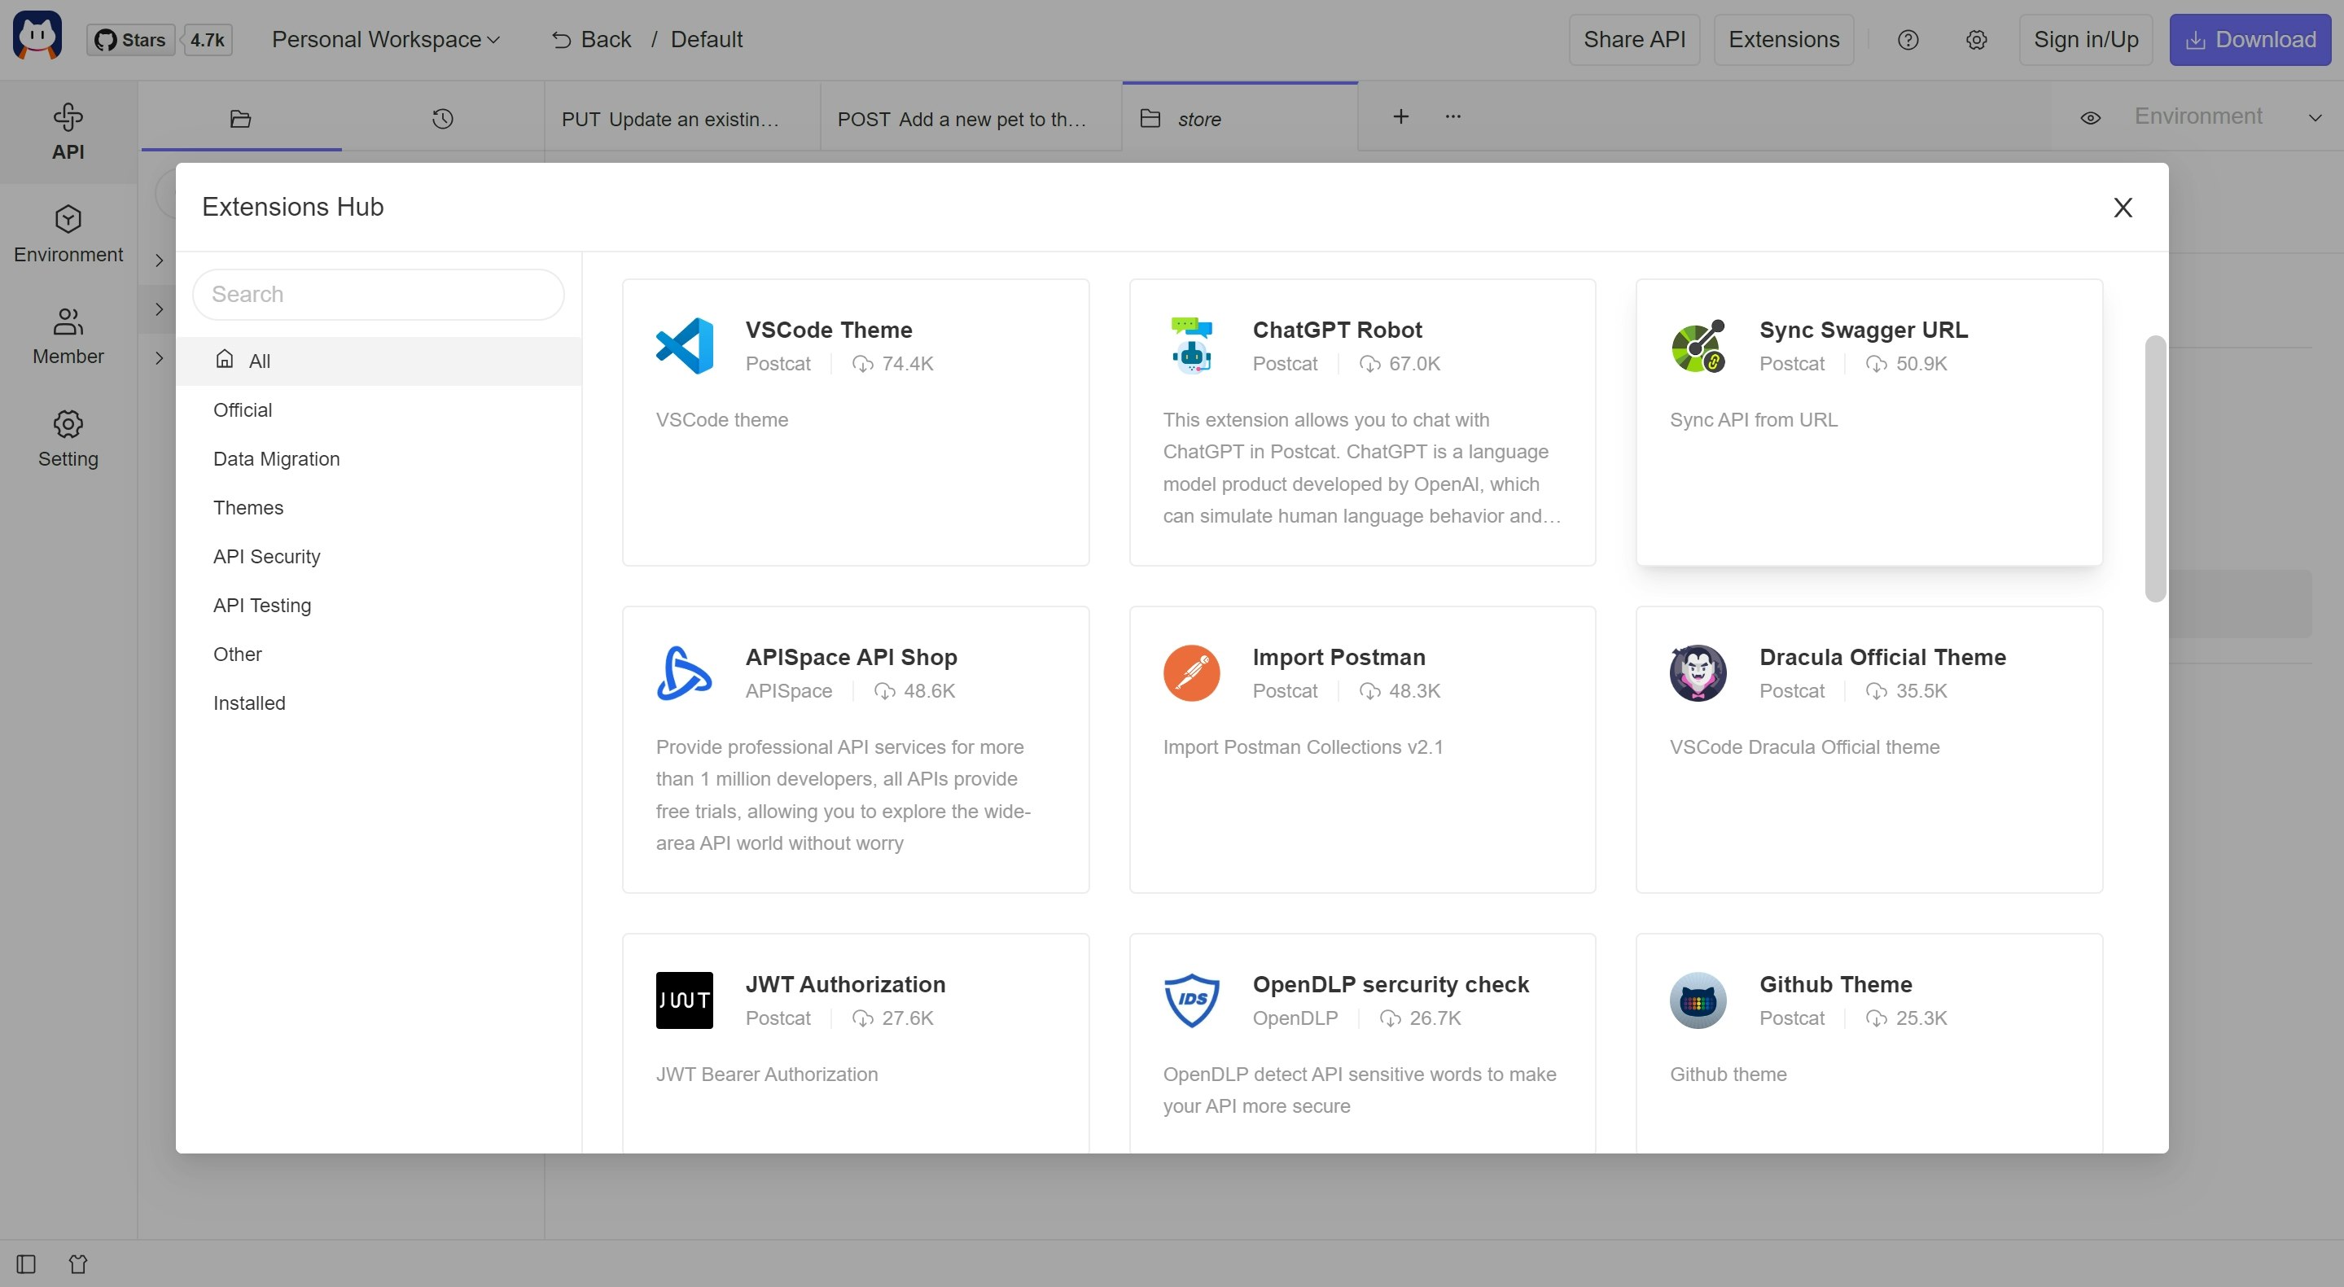The image size is (2344, 1287).
Task: Show the Installed extensions category
Action: [x=379, y=703]
